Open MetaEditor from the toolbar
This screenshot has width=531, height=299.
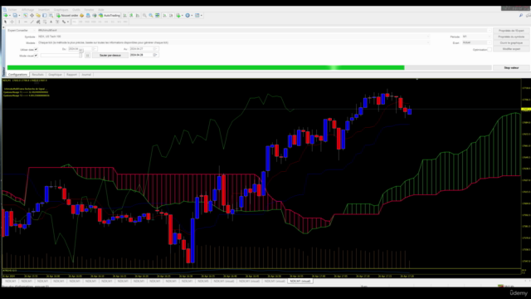81,16
